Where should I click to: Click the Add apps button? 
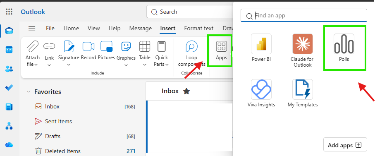point(345,144)
